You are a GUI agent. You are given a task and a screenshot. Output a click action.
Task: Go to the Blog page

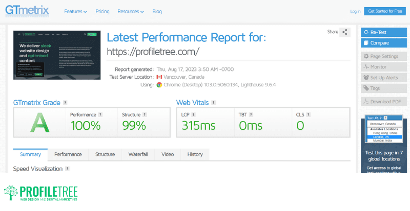tap(157, 11)
